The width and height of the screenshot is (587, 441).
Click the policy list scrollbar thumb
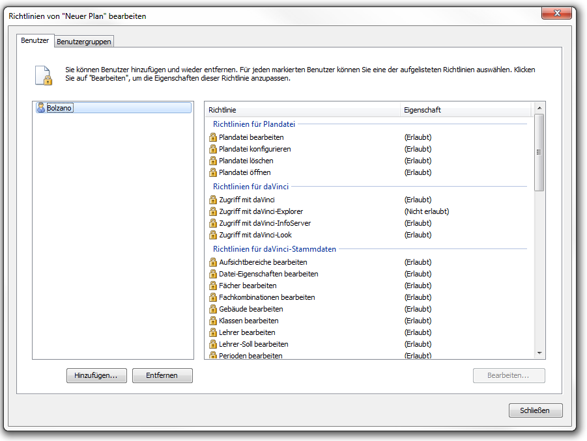(539, 153)
